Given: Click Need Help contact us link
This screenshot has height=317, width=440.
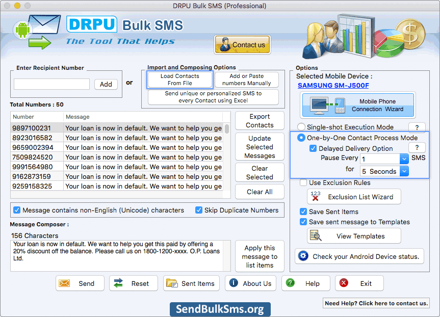Looking at the screenshot, I should point(376,303).
